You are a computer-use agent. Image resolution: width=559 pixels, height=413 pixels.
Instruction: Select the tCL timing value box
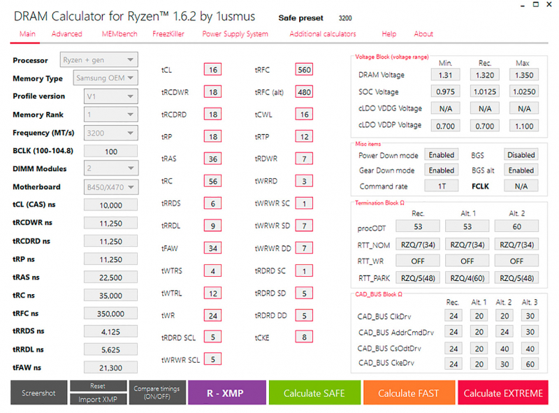[x=212, y=70]
